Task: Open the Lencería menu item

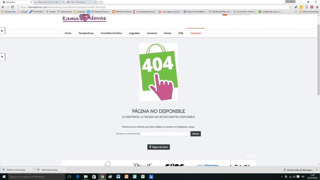Action: point(152,33)
